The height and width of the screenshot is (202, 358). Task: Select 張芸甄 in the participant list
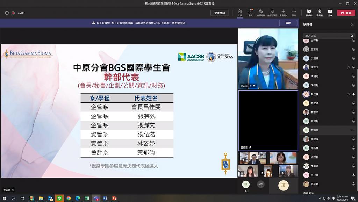click(x=328, y=184)
